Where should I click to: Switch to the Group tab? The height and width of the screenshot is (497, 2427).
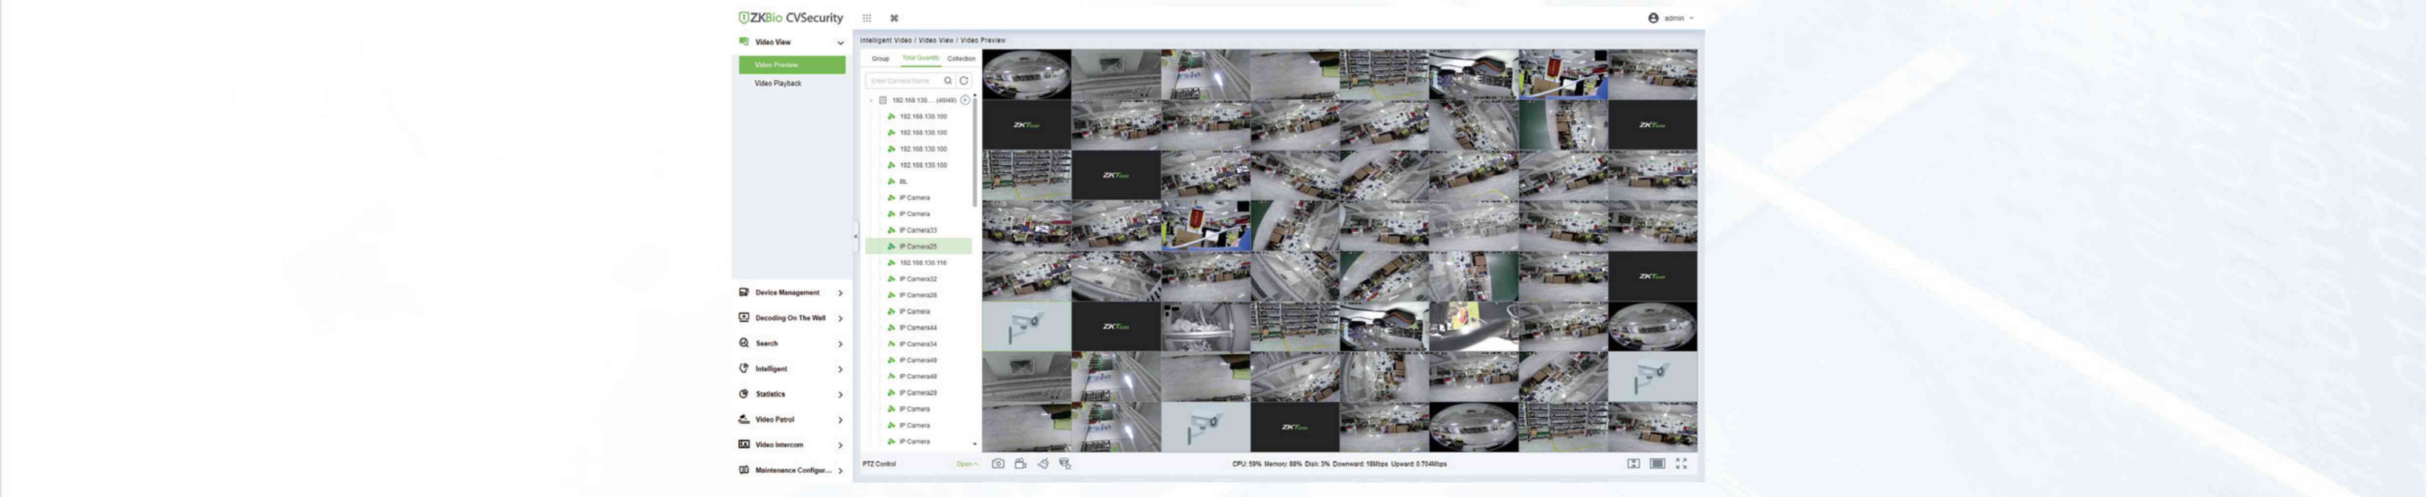click(x=880, y=58)
